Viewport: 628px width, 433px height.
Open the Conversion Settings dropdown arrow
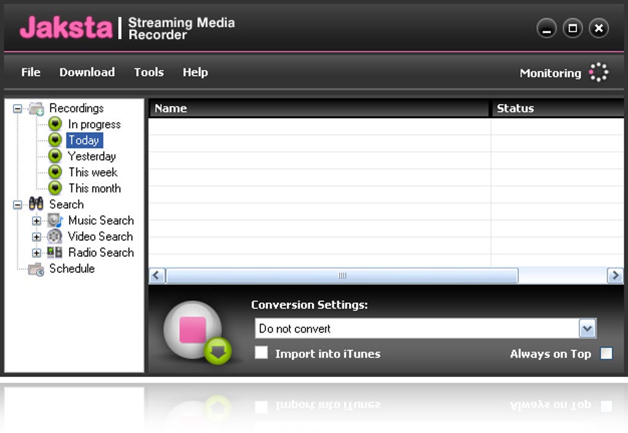[587, 328]
